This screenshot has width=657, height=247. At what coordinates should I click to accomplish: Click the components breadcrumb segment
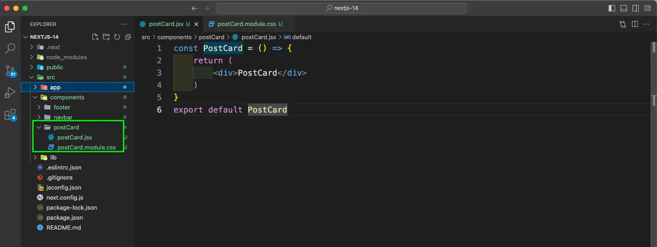175,37
